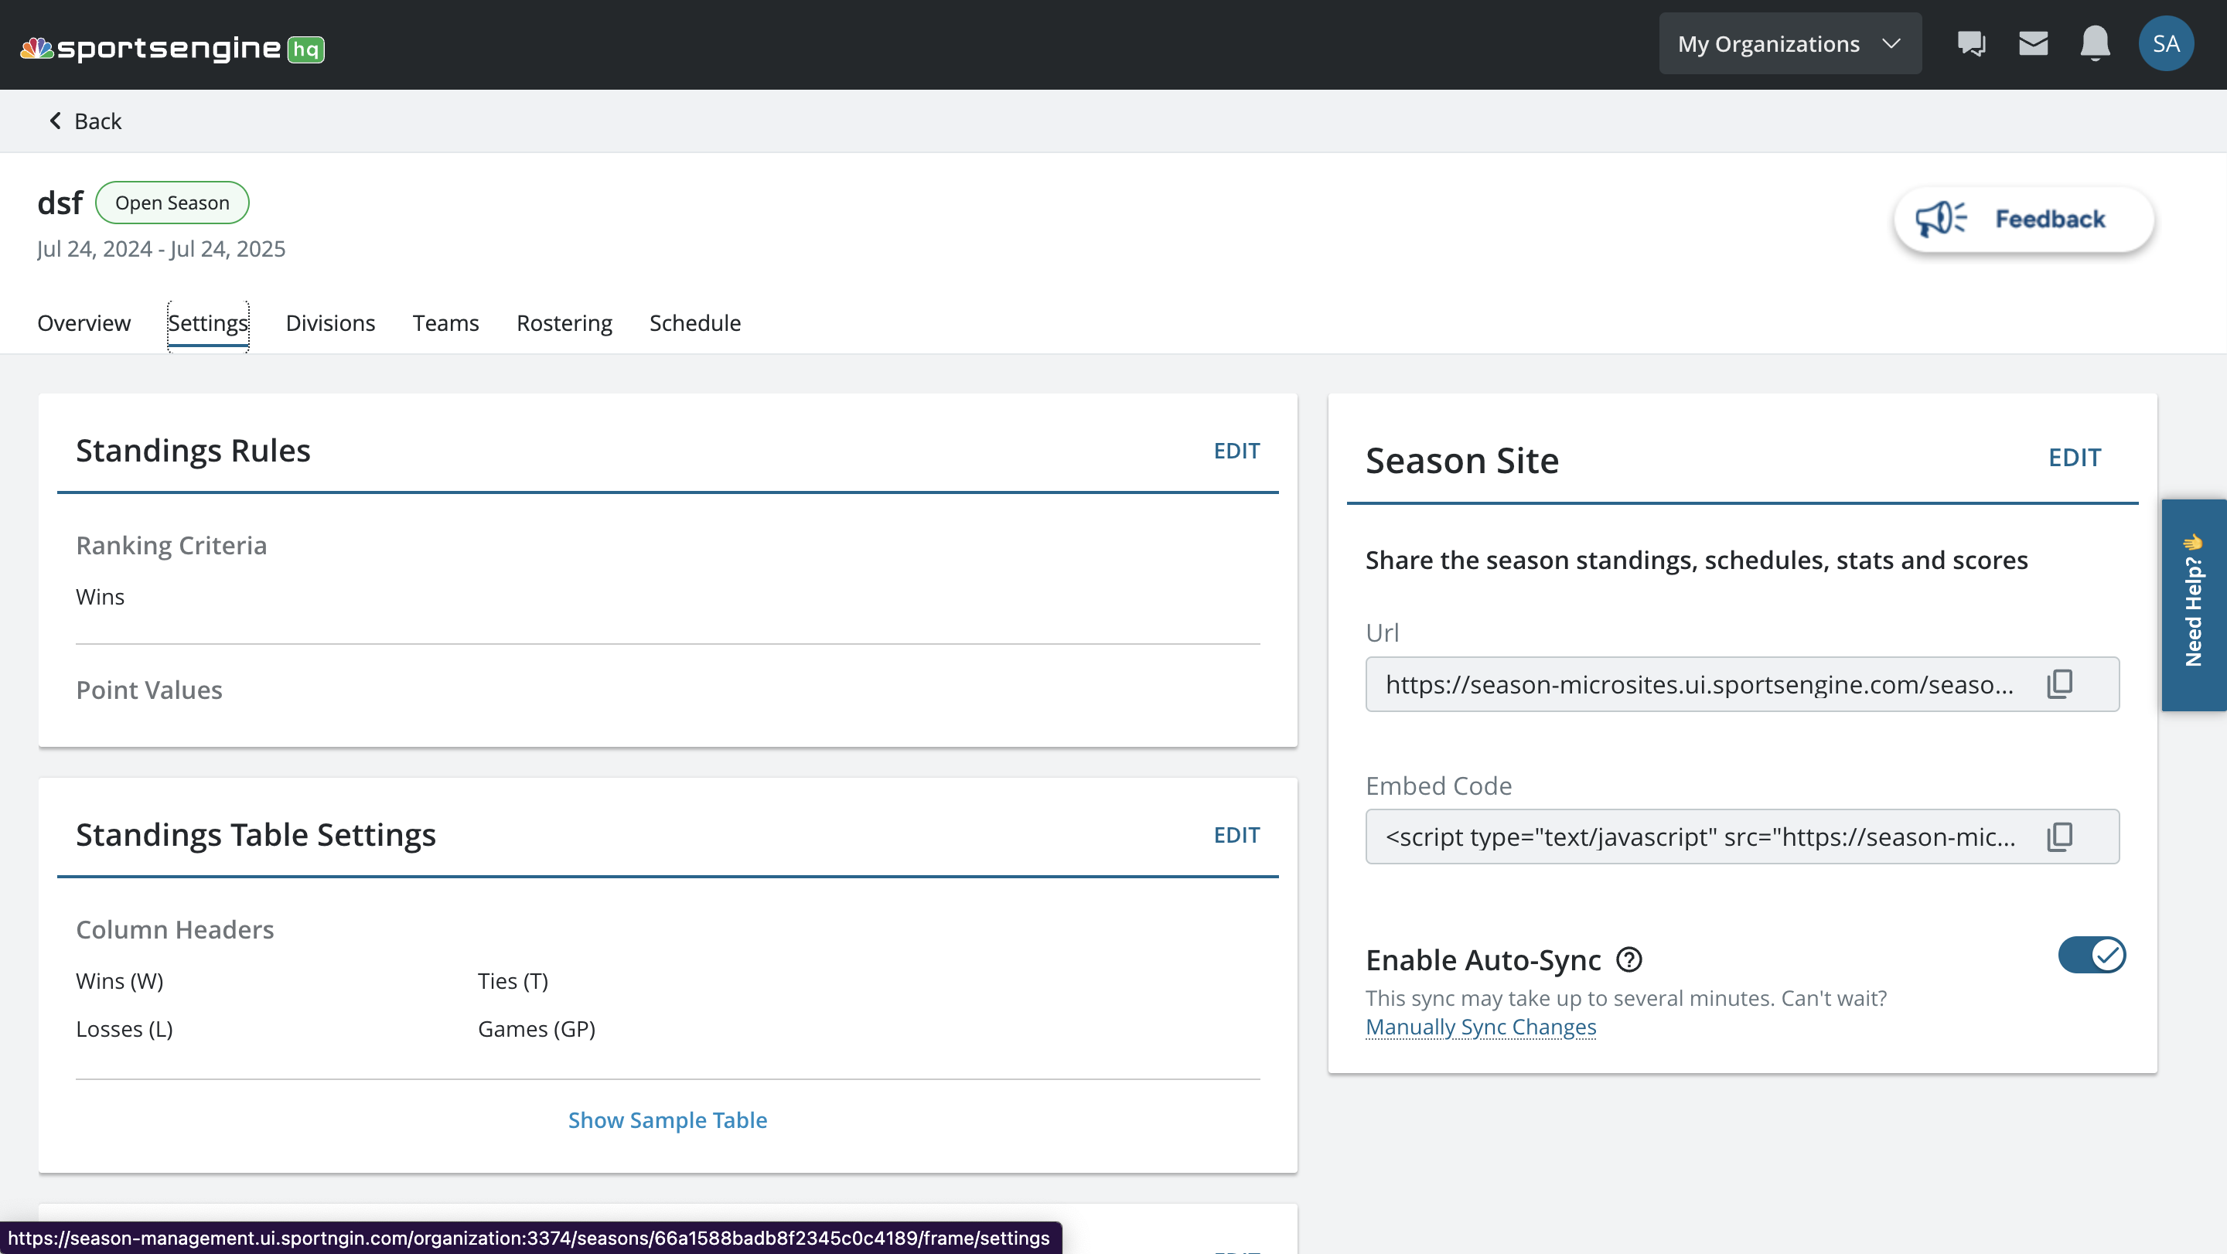Open the mail envelope icon
The width and height of the screenshot is (2227, 1254).
tap(2032, 43)
